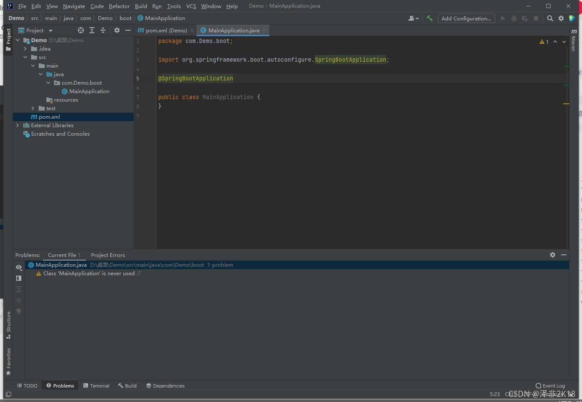Collapse the src folder

(x=25, y=57)
